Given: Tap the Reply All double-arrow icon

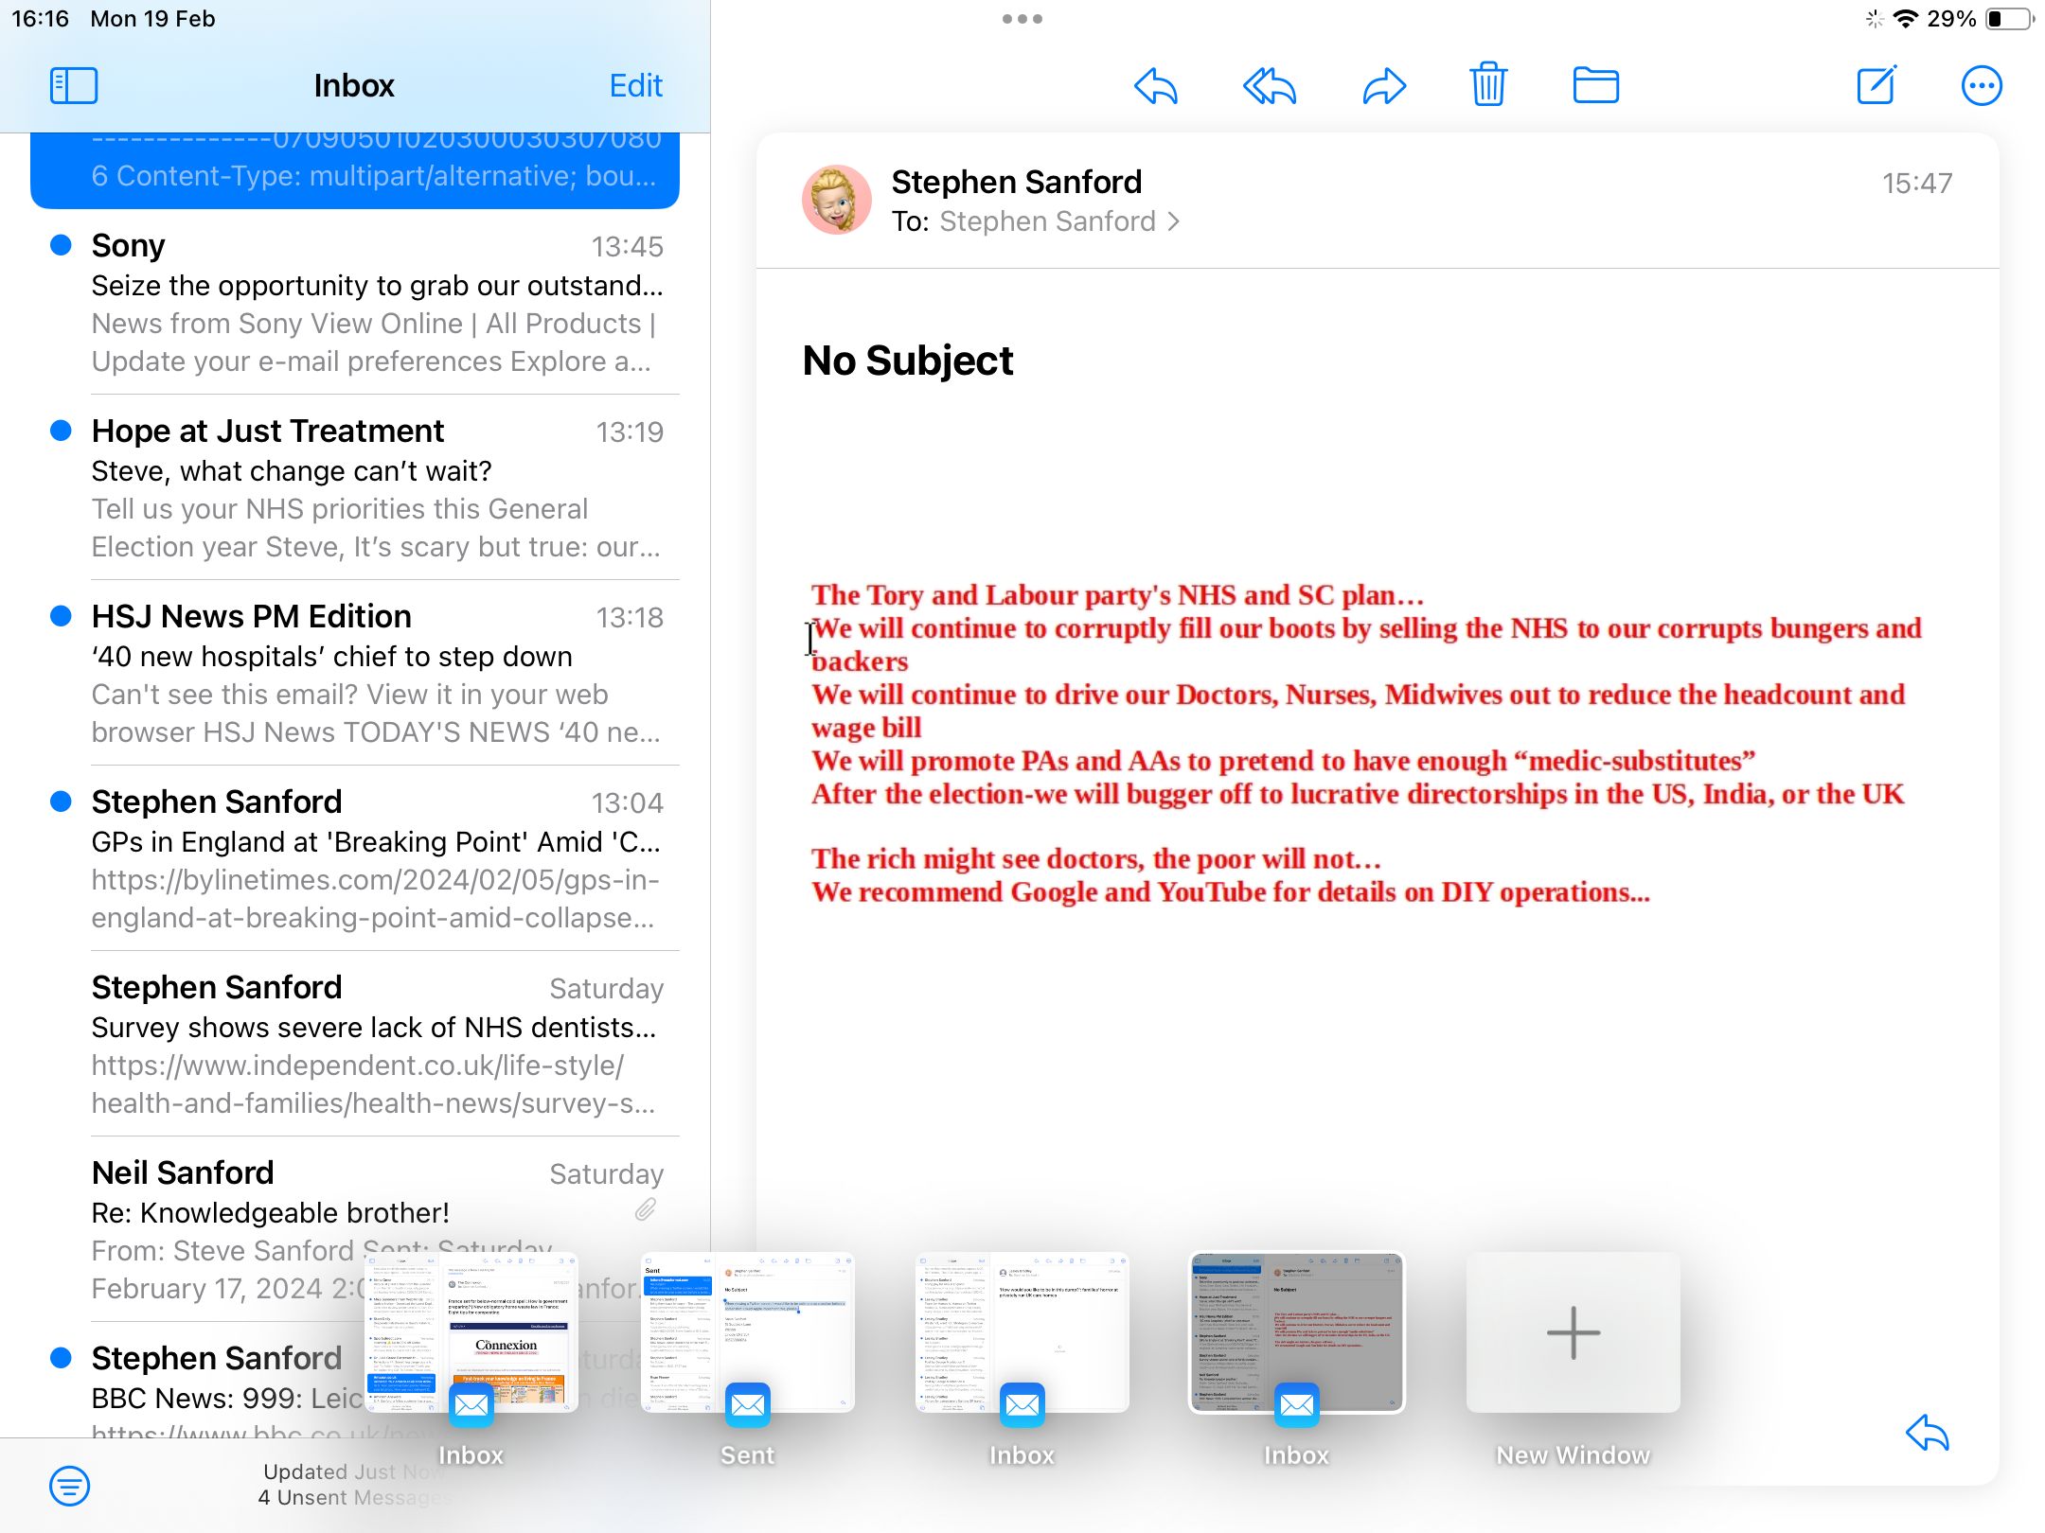Looking at the screenshot, I should (1270, 86).
